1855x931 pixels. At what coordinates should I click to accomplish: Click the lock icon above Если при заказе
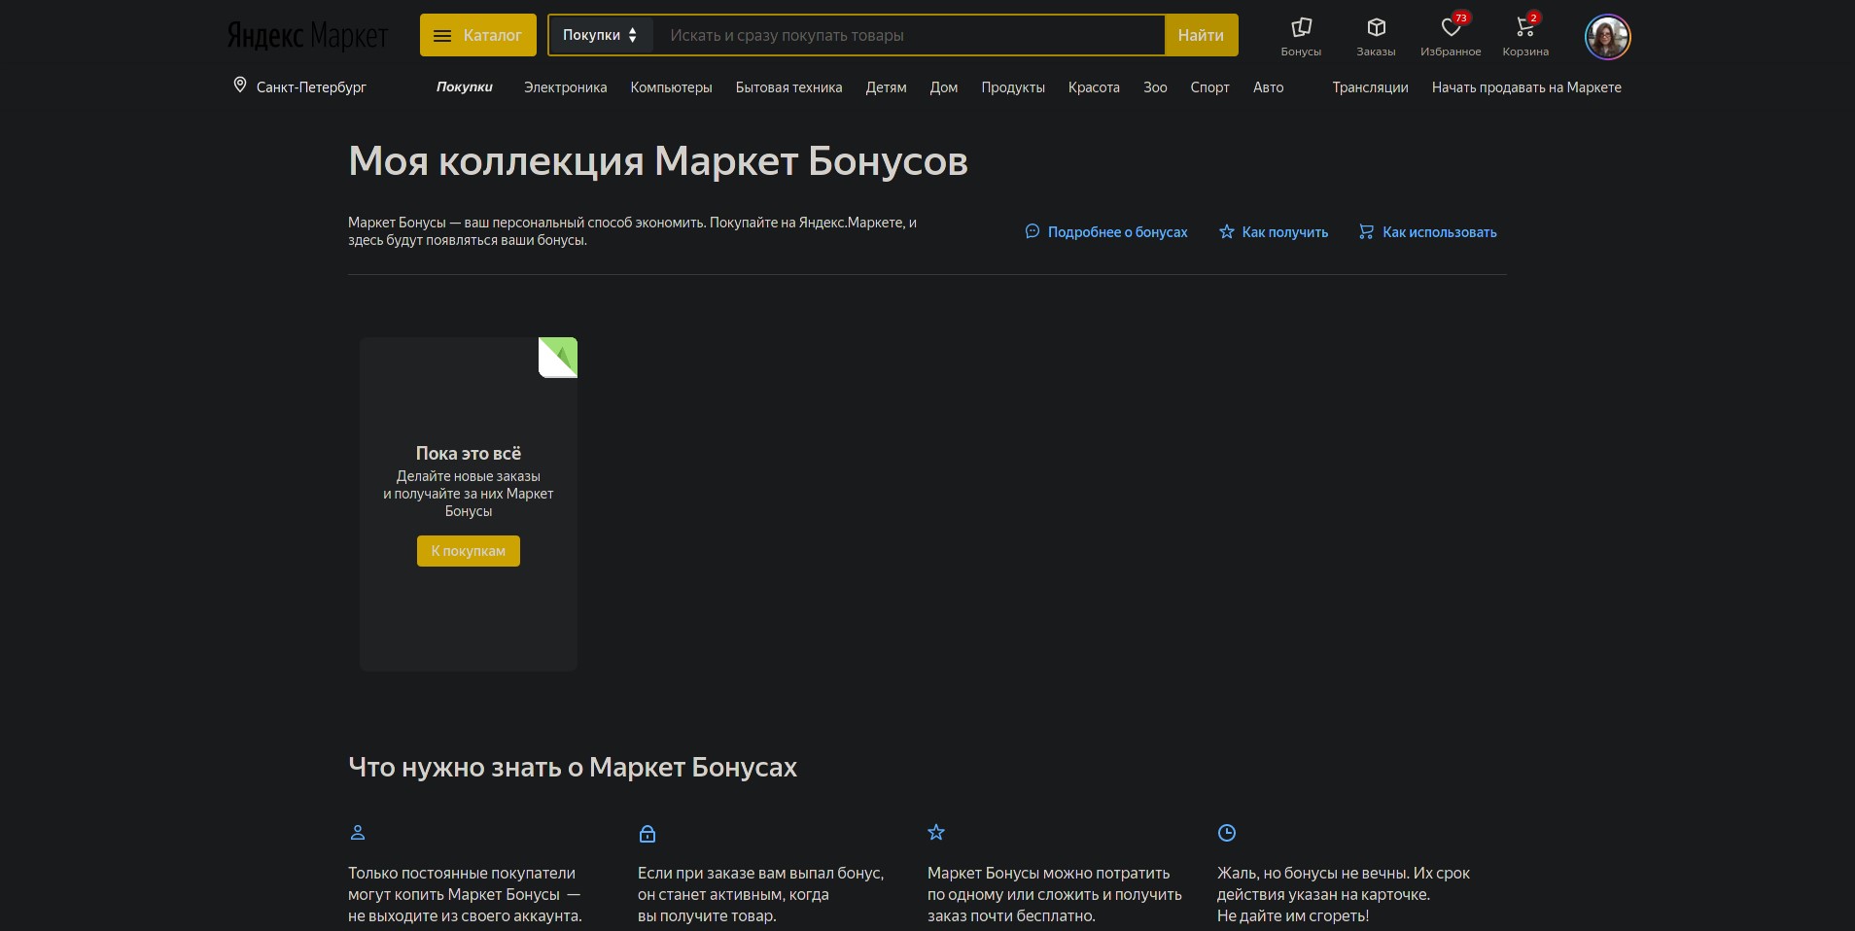tap(647, 833)
